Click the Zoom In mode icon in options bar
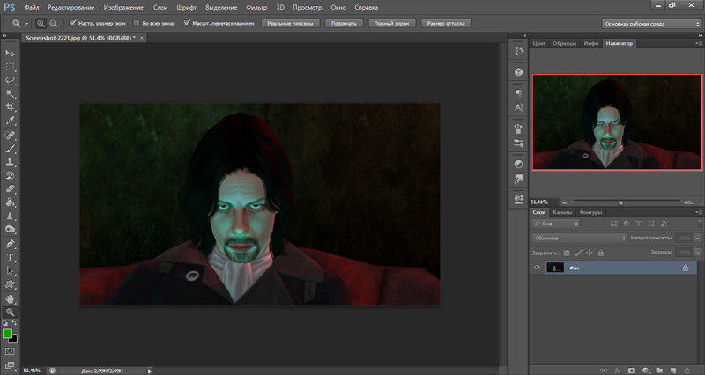The height and width of the screenshot is (375, 705). tap(41, 24)
